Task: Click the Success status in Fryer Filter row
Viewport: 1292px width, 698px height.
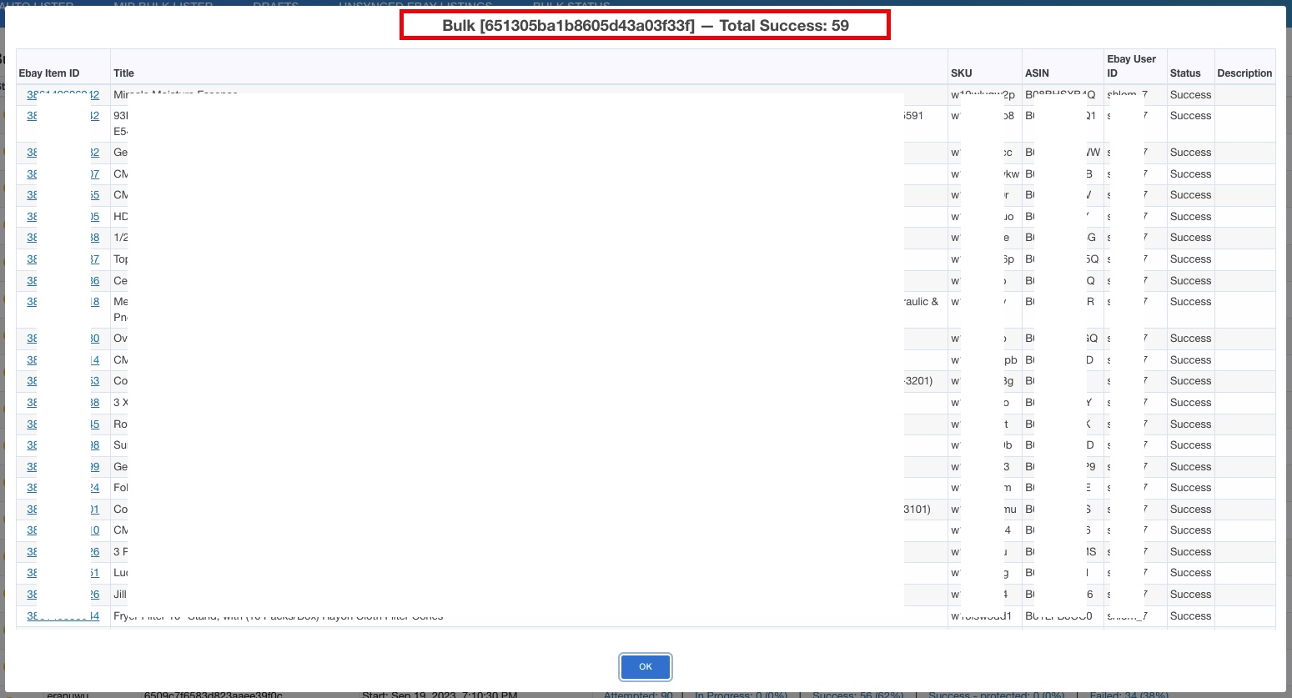Action: [x=1190, y=615]
